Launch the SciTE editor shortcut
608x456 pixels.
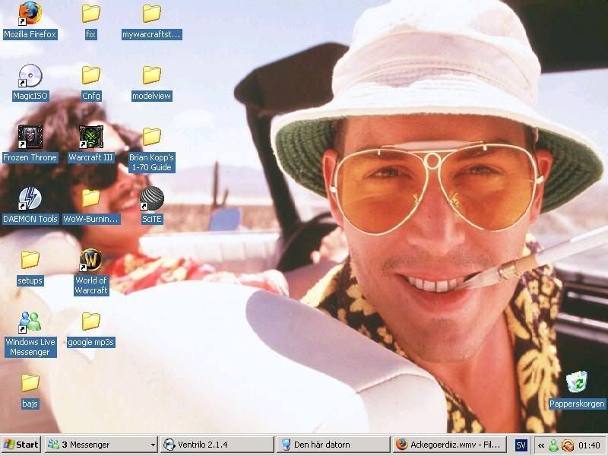tap(151, 205)
